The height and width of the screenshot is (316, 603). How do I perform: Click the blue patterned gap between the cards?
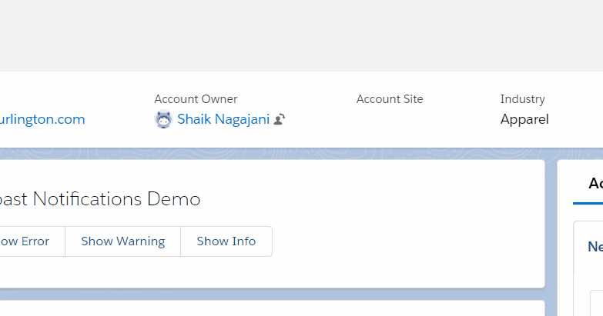551,231
